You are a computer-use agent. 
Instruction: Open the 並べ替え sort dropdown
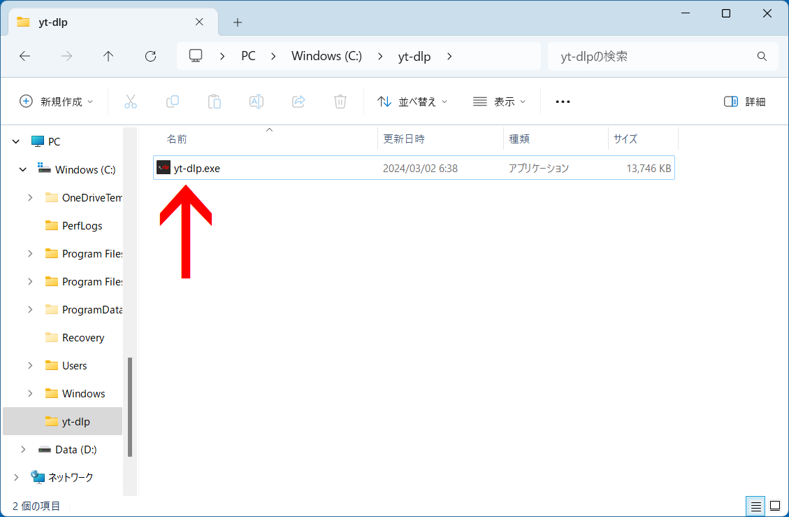[412, 101]
